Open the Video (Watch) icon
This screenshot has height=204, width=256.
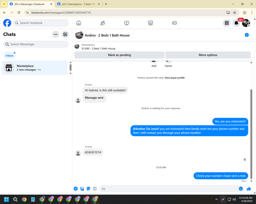(x=126, y=23)
